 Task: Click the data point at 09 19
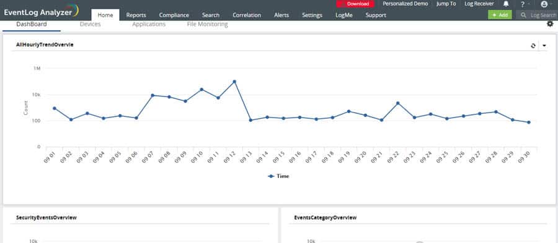coord(348,111)
